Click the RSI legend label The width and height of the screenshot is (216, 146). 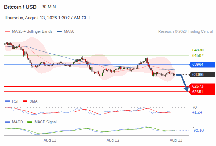15,101
